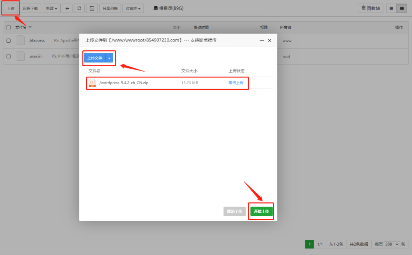Refresh the file list
The height and width of the screenshot is (255, 412).
coord(79,8)
